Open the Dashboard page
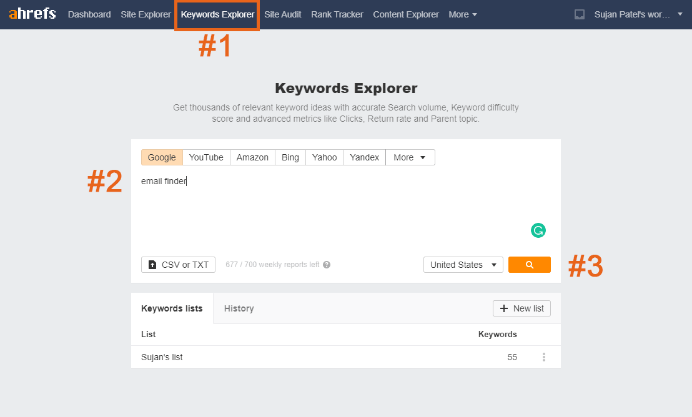This screenshot has width=692, height=417. pyautogui.click(x=89, y=14)
